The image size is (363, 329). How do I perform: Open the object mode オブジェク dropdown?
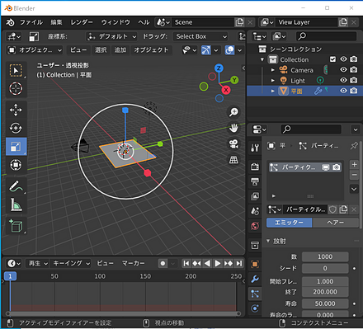coord(35,50)
